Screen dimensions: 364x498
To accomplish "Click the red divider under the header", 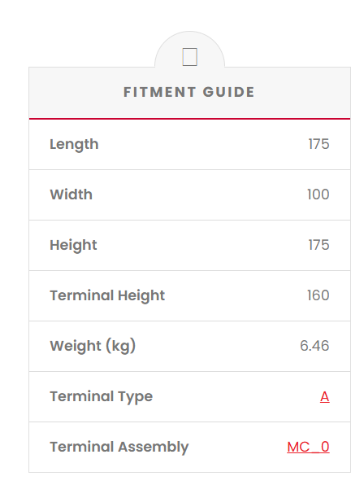I will [x=189, y=119].
